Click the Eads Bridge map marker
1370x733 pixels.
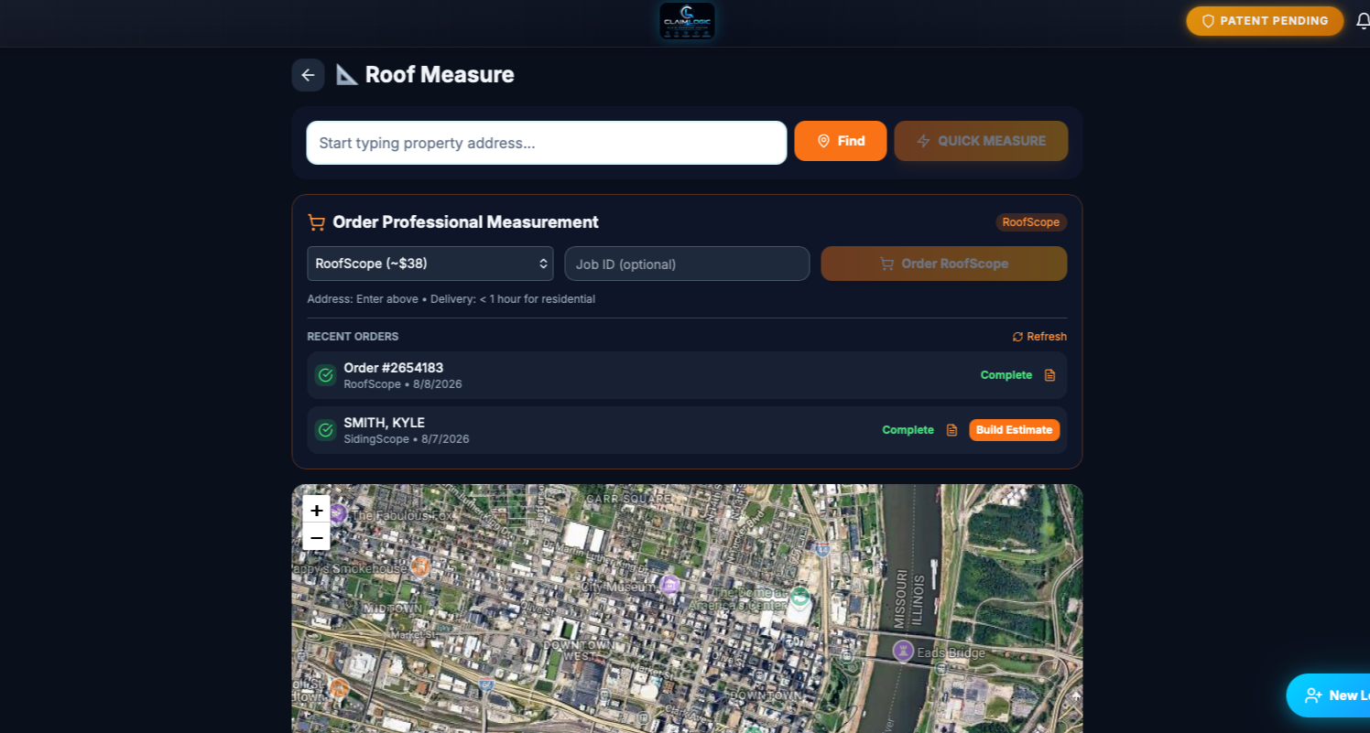pos(903,651)
